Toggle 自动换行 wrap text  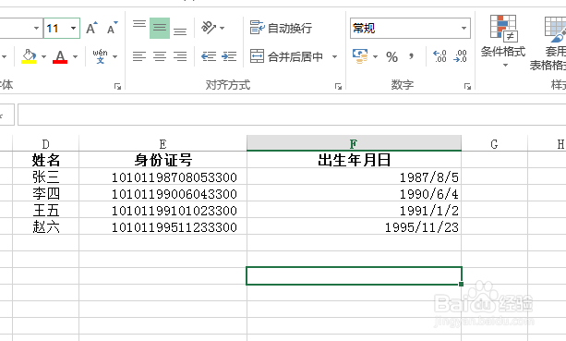click(281, 28)
